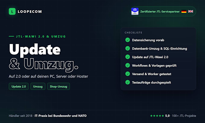Click the check icon beside Update auf JTL-Wawi 2.0
Viewport: 205px width, 123px height.
point(128,57)
